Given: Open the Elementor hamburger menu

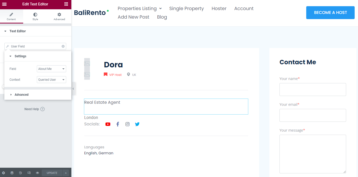Looking at the screenshot, I should (x=4, y=4).
